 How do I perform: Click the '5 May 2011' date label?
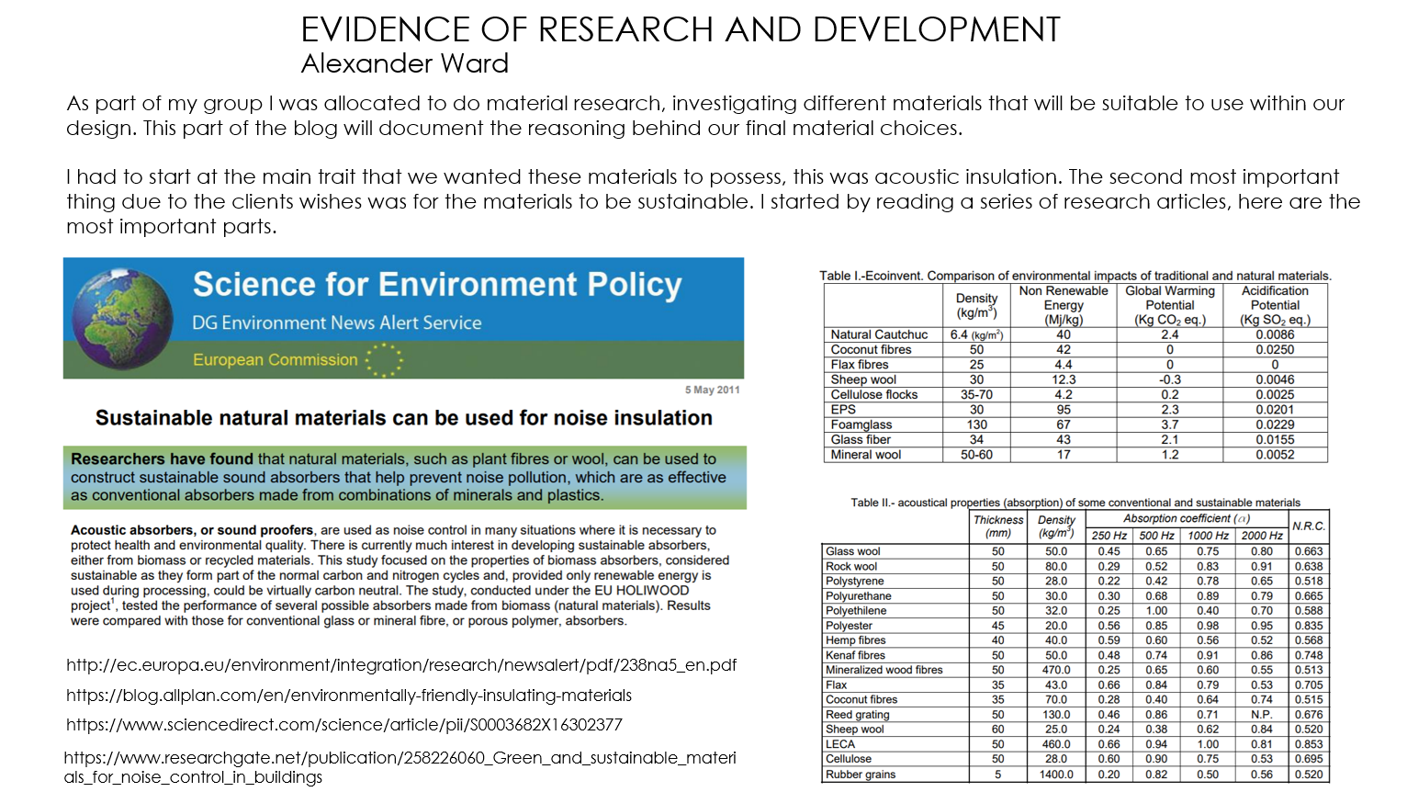click(712, 390)
